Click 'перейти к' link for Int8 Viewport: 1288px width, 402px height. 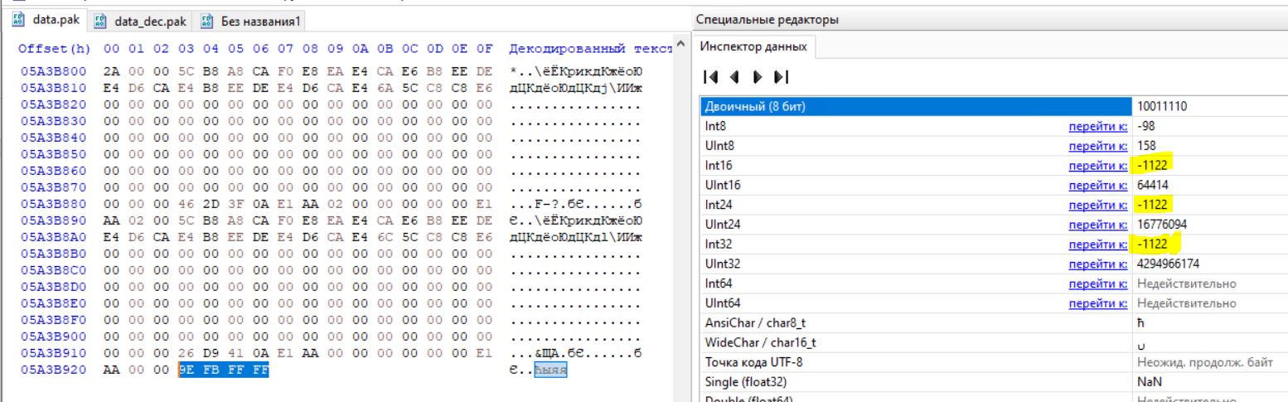[1098, 125]
